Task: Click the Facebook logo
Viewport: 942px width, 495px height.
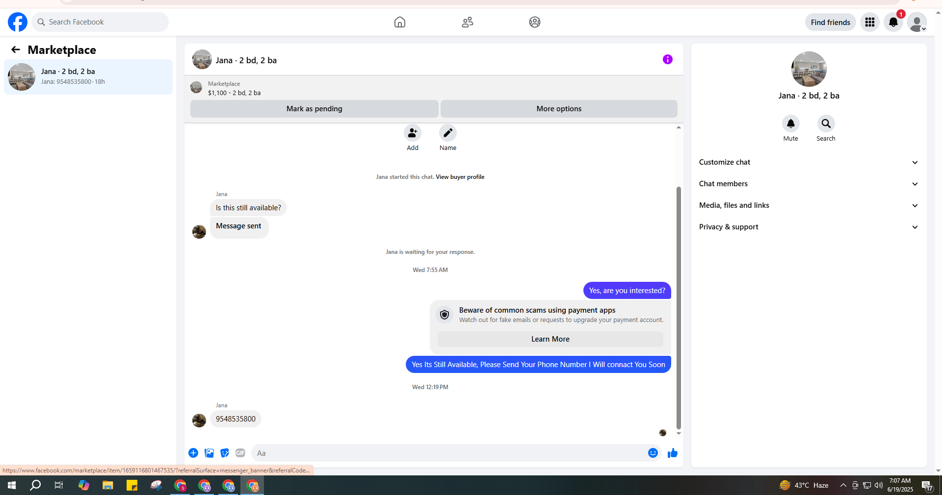Action: pos(18,22)
